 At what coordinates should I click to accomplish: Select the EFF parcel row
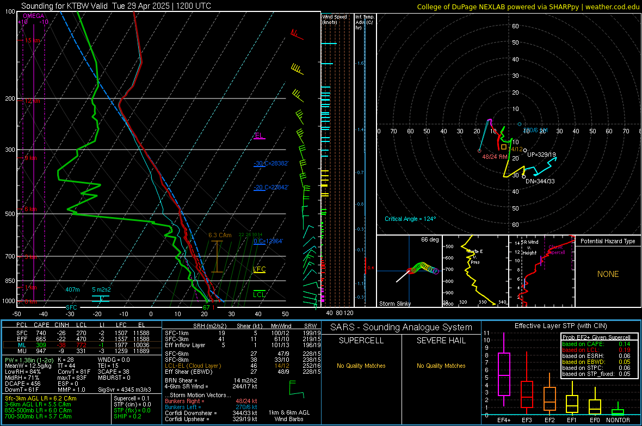point(82,339)
